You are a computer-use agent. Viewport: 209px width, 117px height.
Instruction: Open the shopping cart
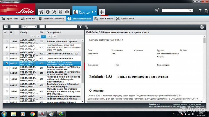pos(157,10)
